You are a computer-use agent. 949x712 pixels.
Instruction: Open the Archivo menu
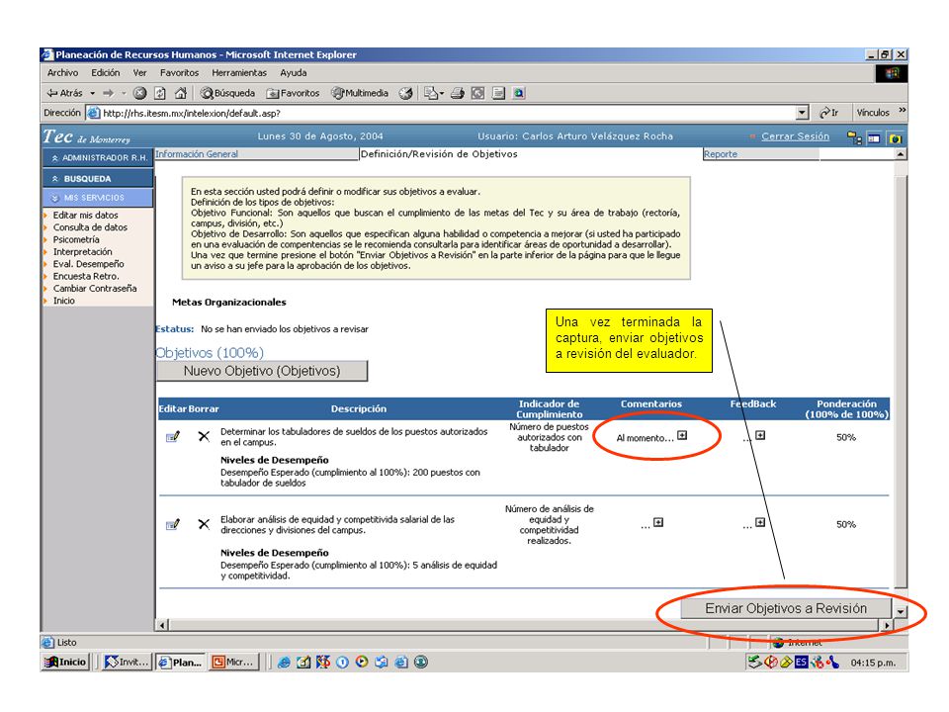click(62, 72)
